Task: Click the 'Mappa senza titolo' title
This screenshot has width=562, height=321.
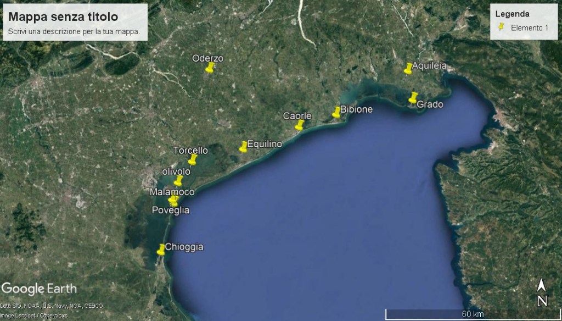Action: click(x=63, y=17)
